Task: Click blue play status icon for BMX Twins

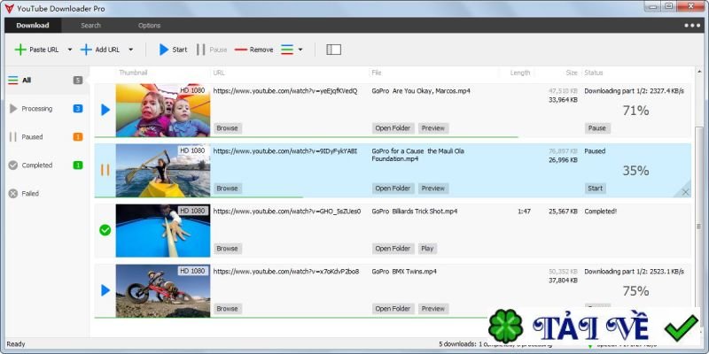Action: point(105,290)
